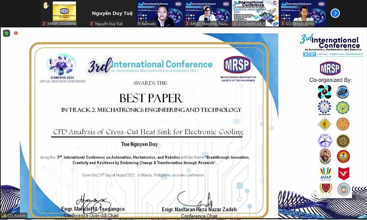Screen dimensions: 367x220
Task: Click the MRSP logo in right sidebar
Action: 330,68
